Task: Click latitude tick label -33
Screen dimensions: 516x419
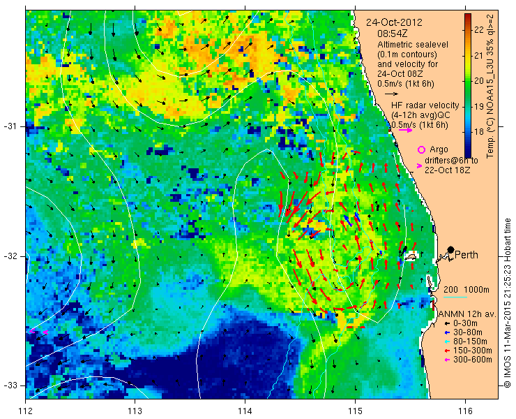Action: (x=10, y=385)
